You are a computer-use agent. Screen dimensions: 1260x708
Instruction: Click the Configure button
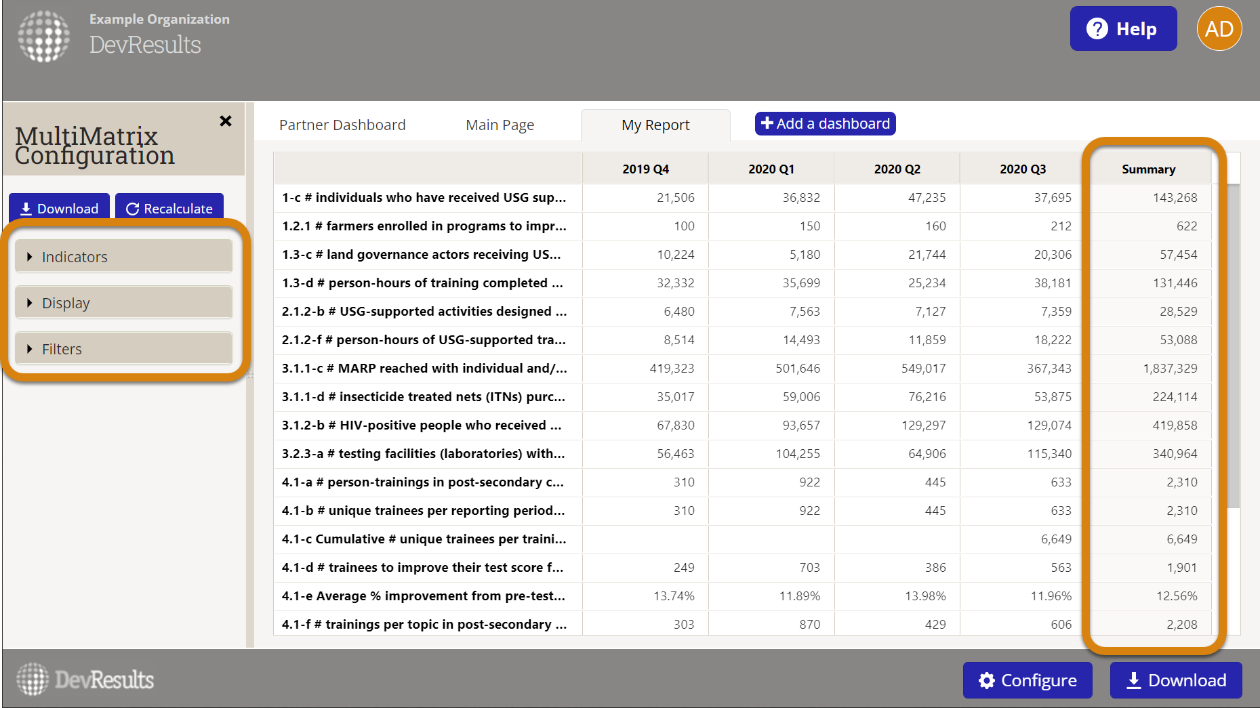1028,680
